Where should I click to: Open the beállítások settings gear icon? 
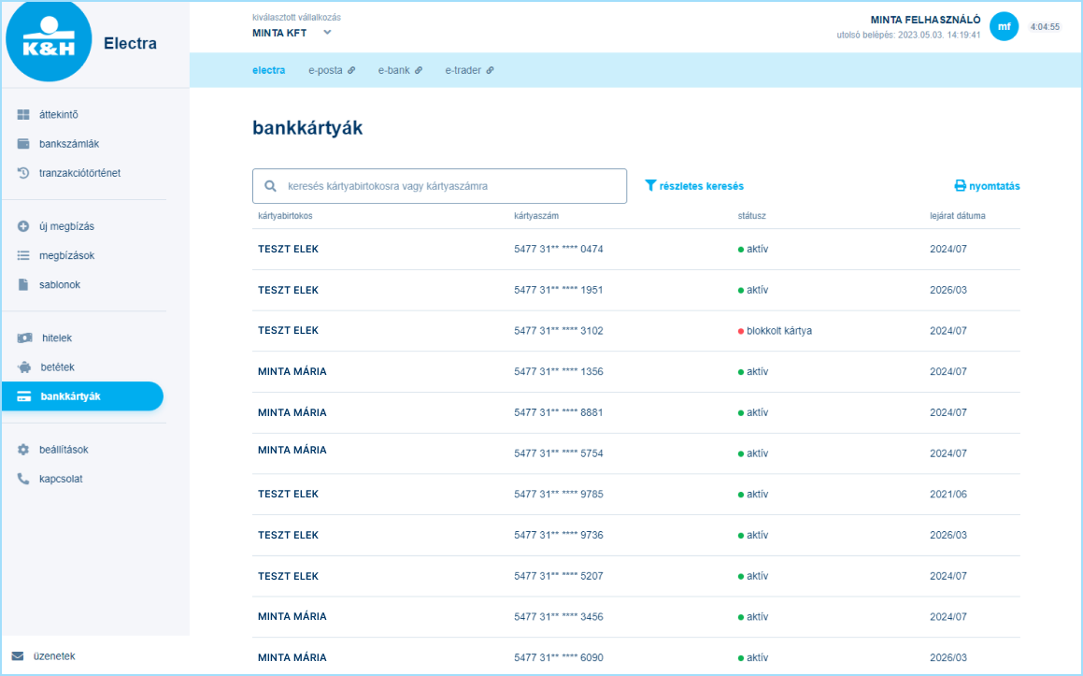pos(21,449)
